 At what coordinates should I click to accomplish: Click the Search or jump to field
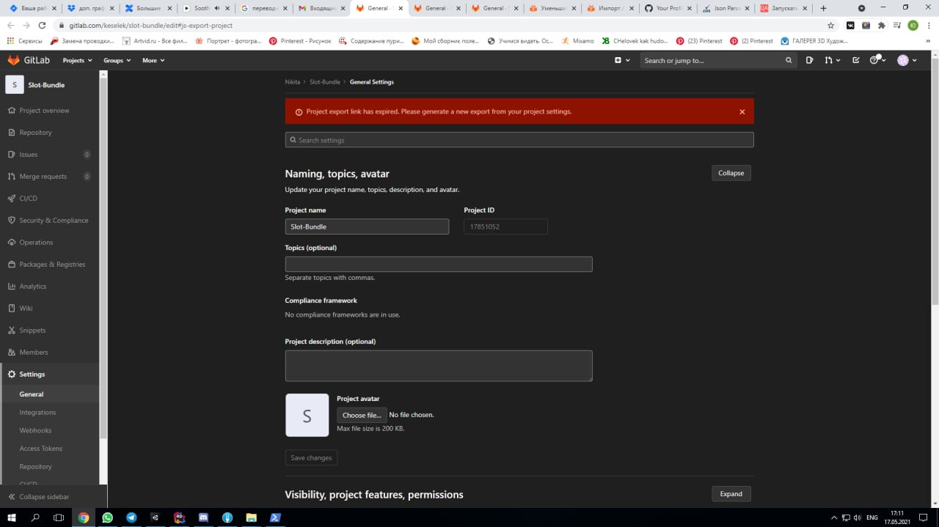(718, 60)
